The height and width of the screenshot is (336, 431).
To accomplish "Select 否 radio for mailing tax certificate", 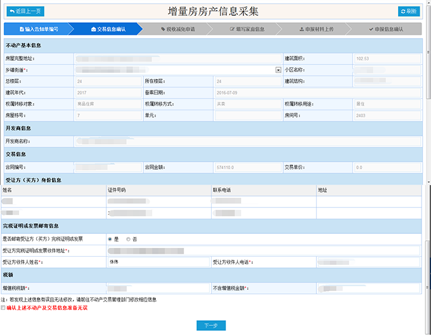I will point(128,239).
